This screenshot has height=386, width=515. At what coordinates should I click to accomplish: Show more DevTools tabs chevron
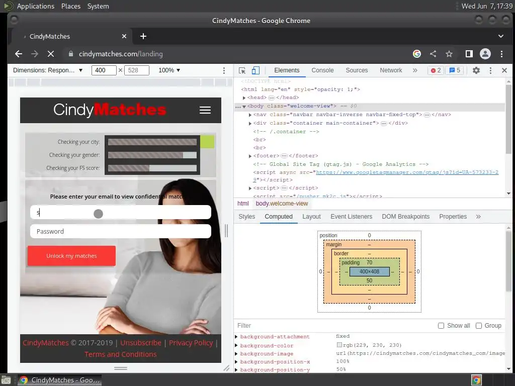(x=415, y=70)
